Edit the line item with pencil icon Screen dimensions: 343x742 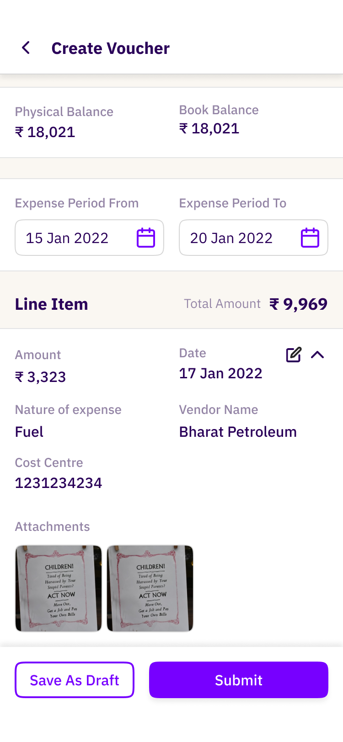293,355
